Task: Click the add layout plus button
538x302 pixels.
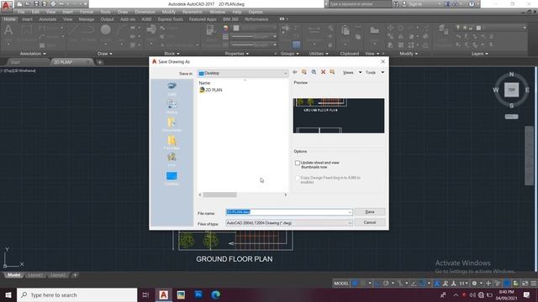Action: tap(75, 275)
